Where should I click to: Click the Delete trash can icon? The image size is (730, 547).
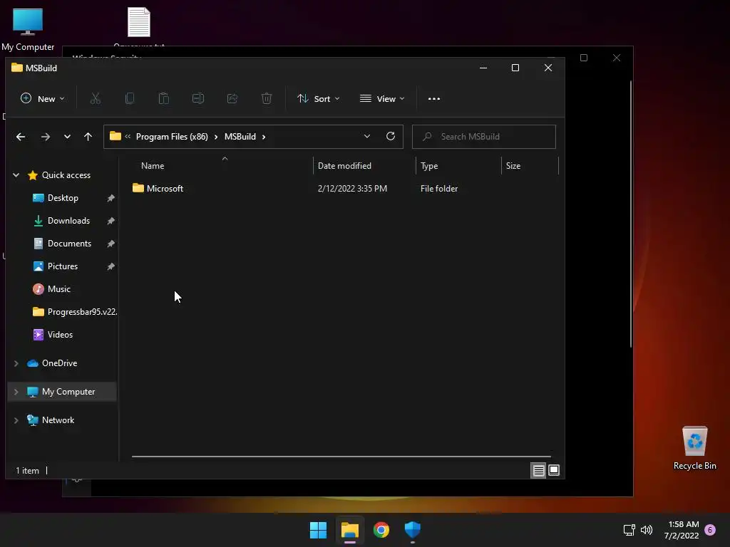267,98
